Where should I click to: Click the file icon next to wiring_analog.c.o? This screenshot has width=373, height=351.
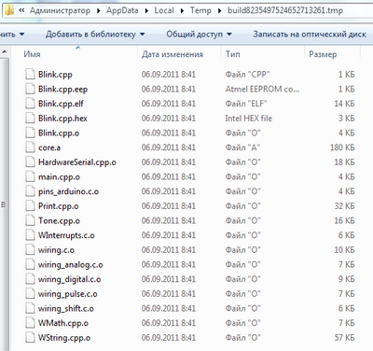(30, 264)
